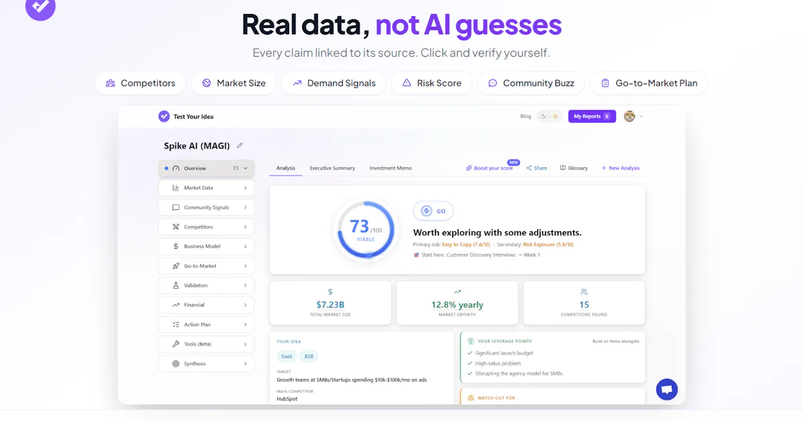Viewport: 803px width, 421px height.
Task: Collapse the Overview section chevron
Action: pos(246,168)
